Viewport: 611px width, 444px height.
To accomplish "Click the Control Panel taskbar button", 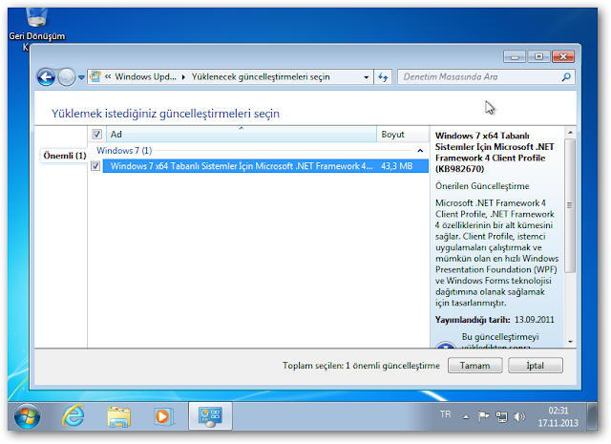I will point(210,416).
